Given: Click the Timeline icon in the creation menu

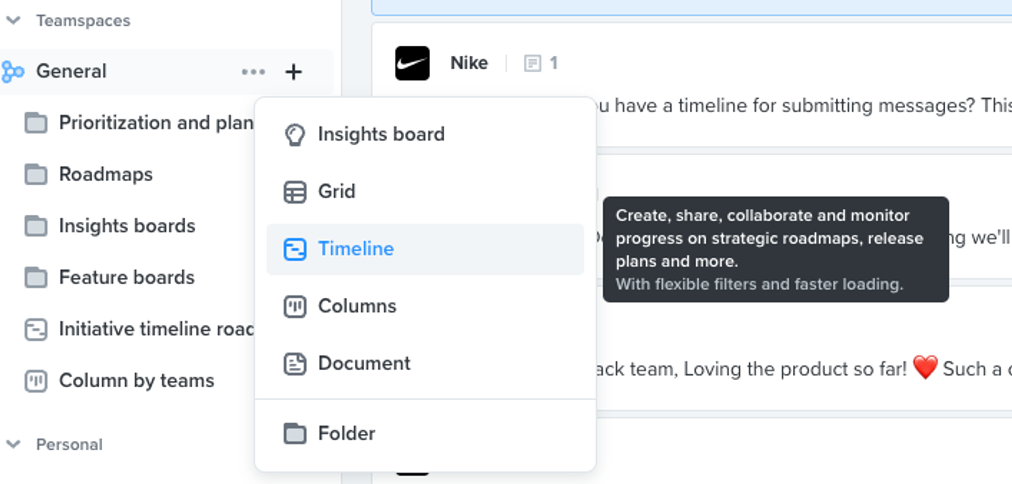Looking at the screenshot, I should 296,249.
